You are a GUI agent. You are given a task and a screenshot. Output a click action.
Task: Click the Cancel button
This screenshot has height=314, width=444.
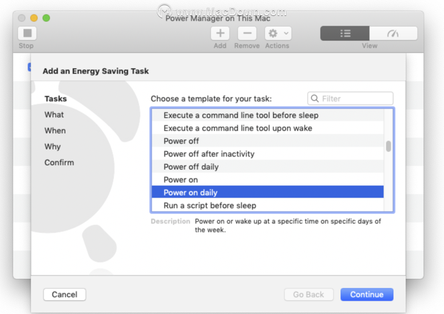point(65,294)
